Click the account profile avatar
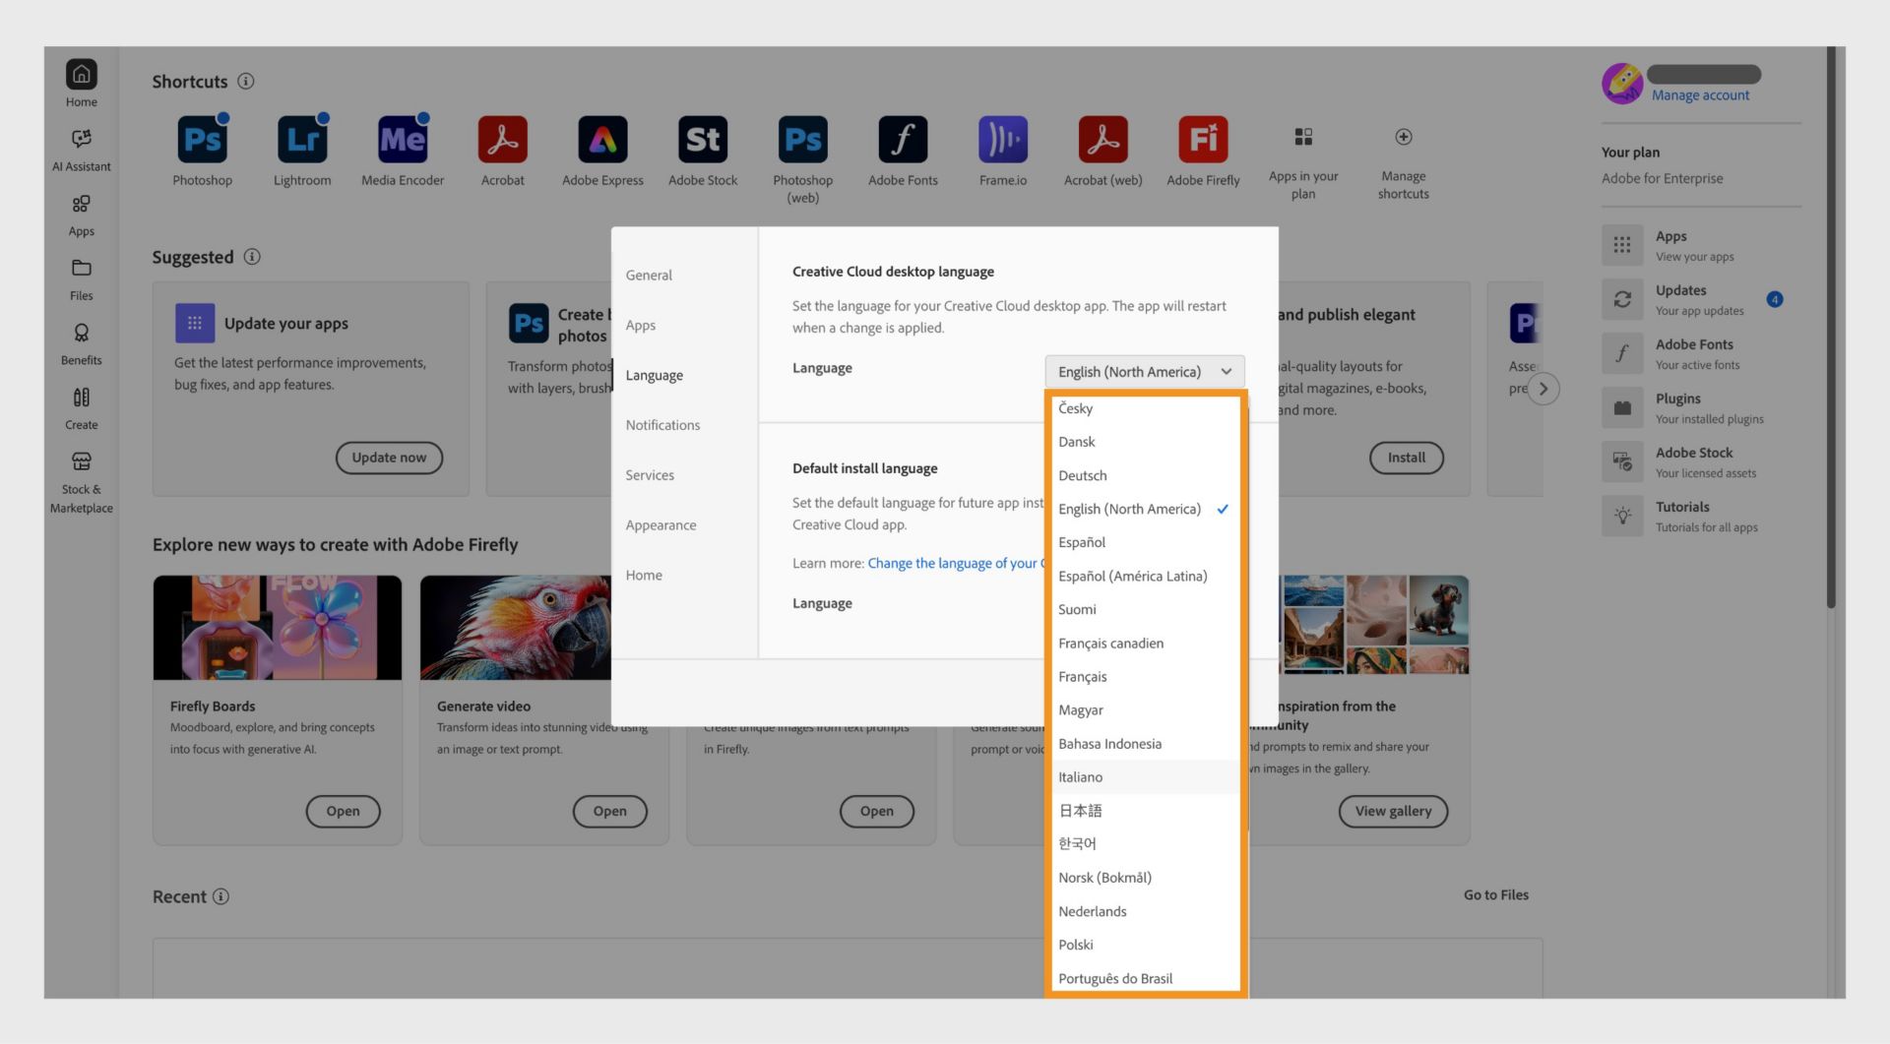This screenshot has height=1044, width=1890. coord(1622,84)
